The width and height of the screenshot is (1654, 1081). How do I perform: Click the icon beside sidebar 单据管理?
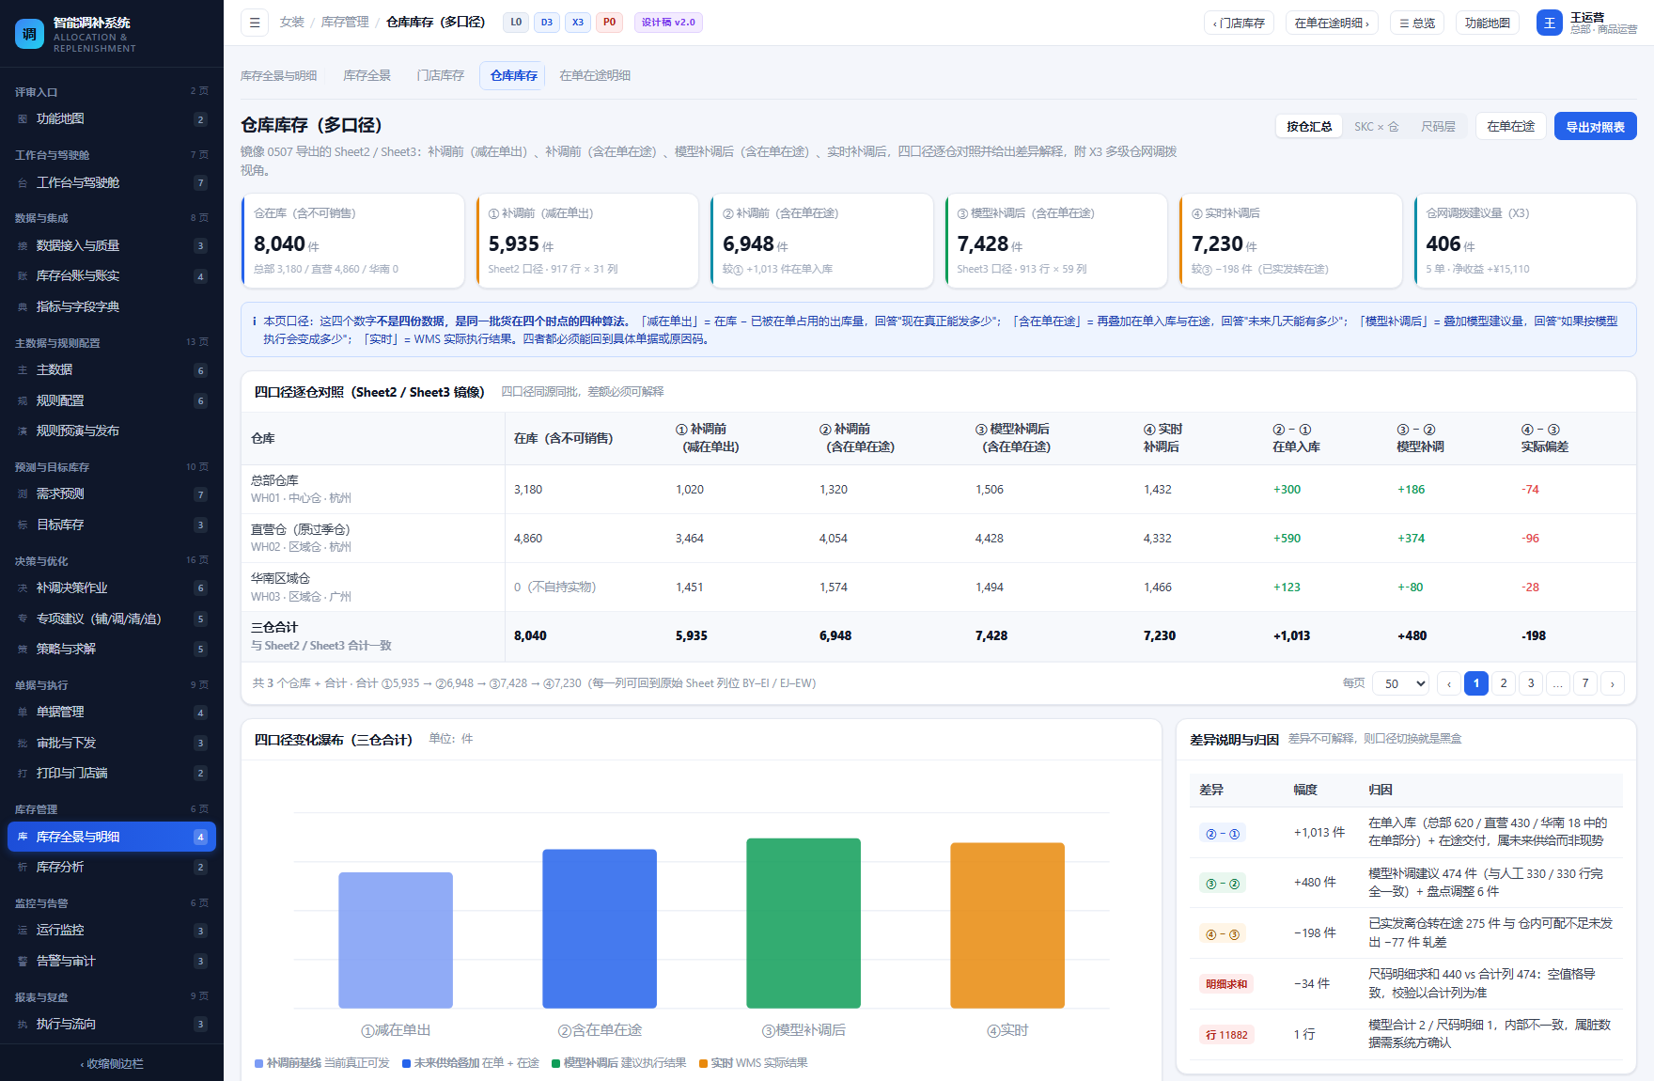tap(23, 713)
